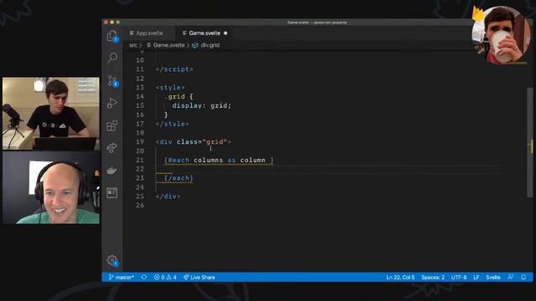Click the '{#each columns as column }' line
The image size is (536, 301).
[219, 160]
